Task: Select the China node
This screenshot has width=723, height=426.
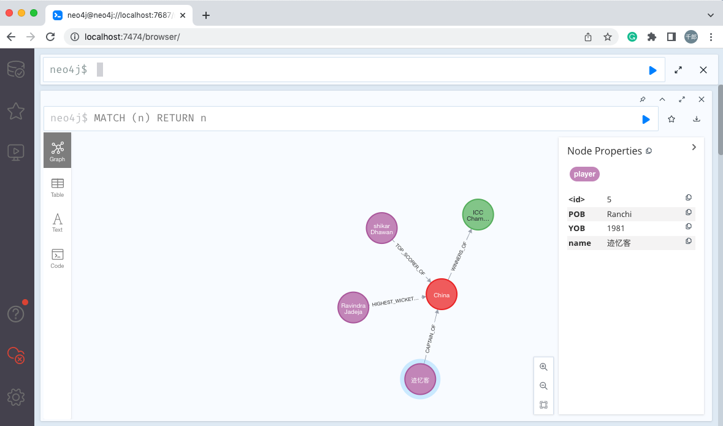Action: click(x=442, y=295)
